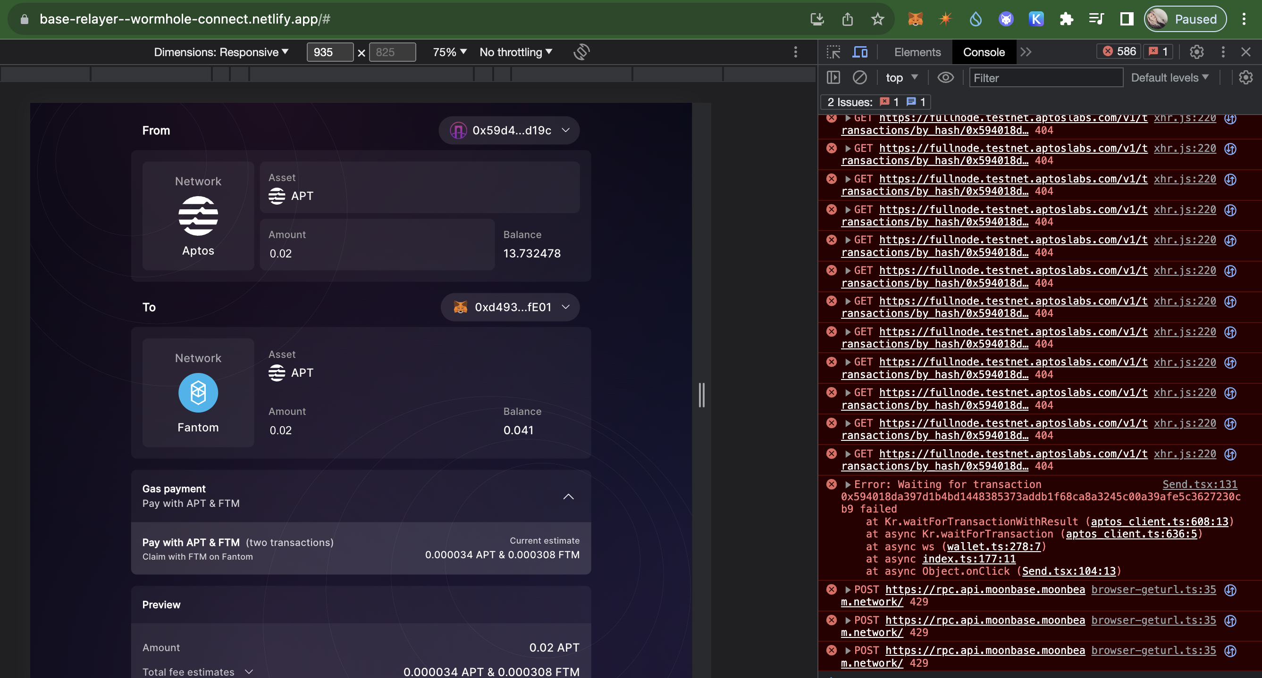The height and width of the screenshot is (678, 1262).
Task: Open console settings gear
Action: pyautogui.click(x=1246, y=77)
